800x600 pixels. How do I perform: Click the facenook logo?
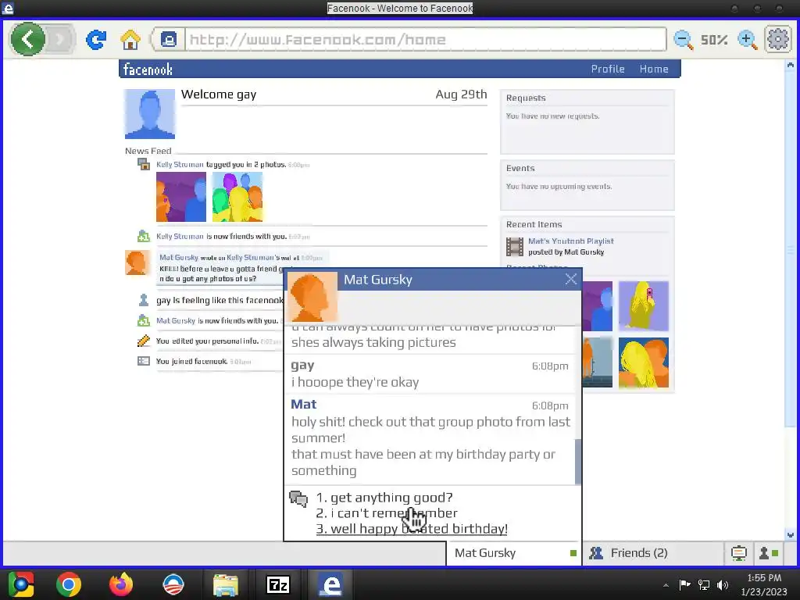click(148, 69)
